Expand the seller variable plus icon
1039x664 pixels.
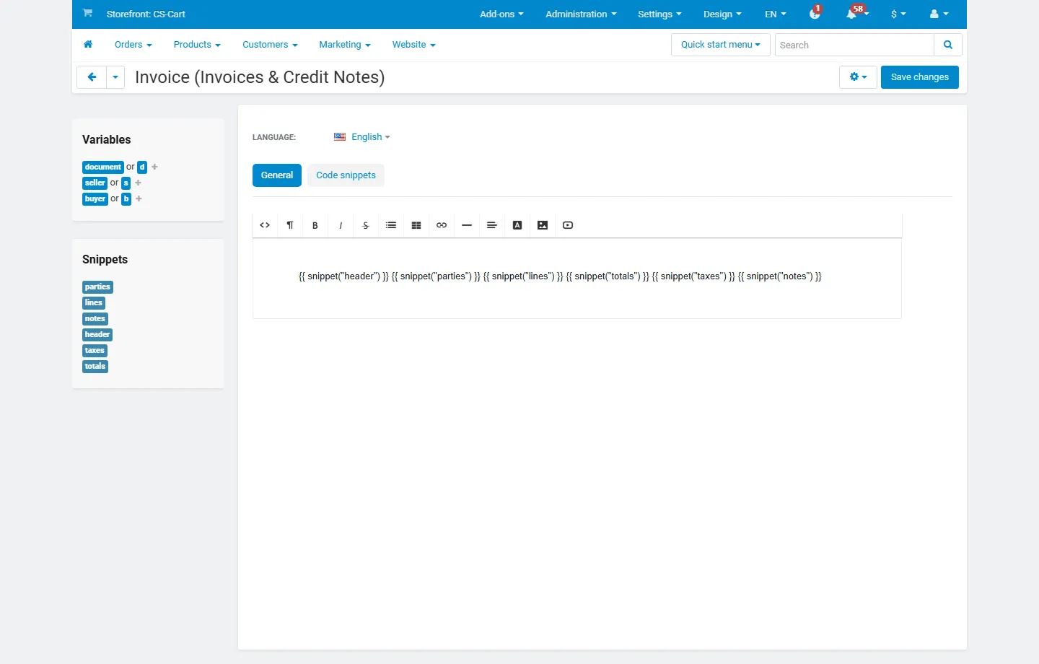click(x=139, y=183)
